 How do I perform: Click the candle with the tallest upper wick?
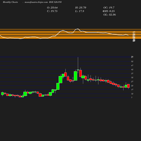coord(78,70)
